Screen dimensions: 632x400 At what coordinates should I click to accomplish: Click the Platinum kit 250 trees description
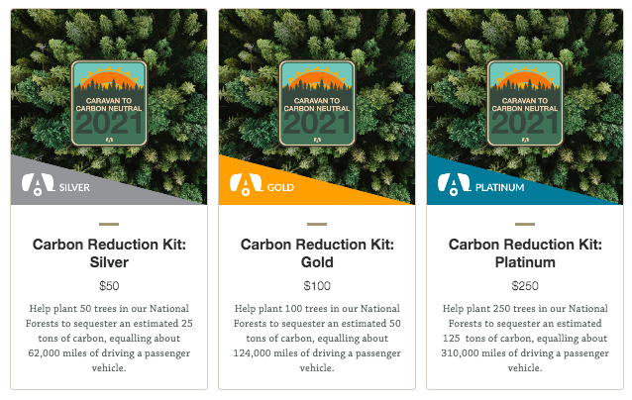pyautogui.click(x=525, y=338)
